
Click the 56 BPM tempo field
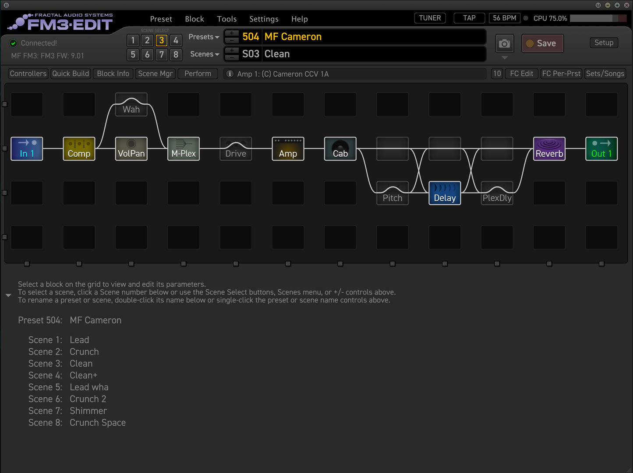pos(504,18)
